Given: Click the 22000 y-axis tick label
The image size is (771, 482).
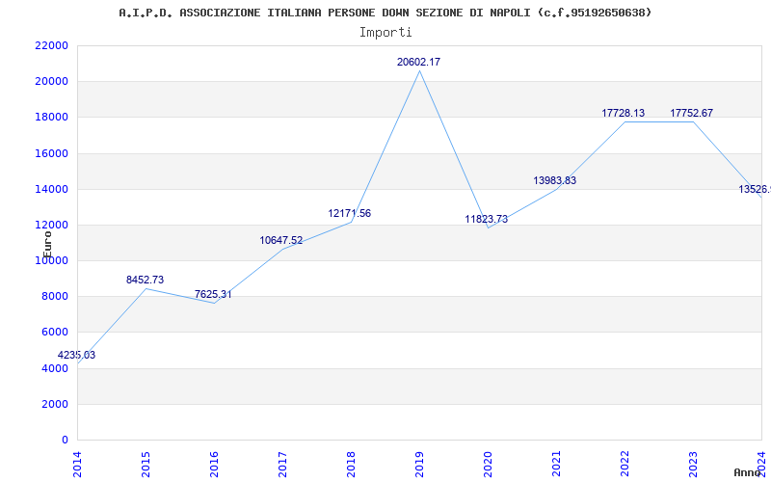Looking at the screenshot, I should click(51, 45).
